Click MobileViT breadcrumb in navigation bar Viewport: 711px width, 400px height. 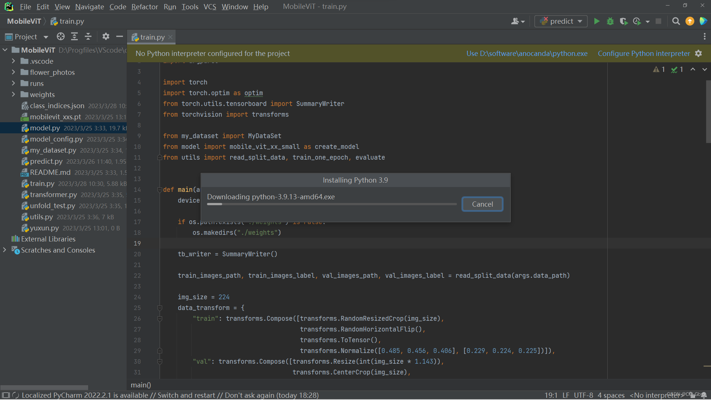pyautogui.click(x=24, y=21)
